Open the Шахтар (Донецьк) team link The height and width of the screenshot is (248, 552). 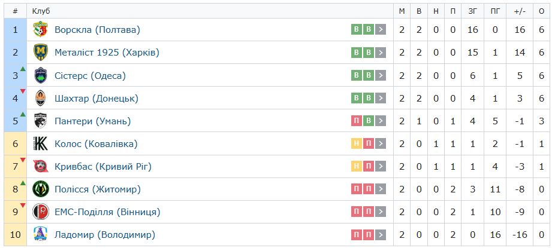pyautogui.click(x=96, y=98)
